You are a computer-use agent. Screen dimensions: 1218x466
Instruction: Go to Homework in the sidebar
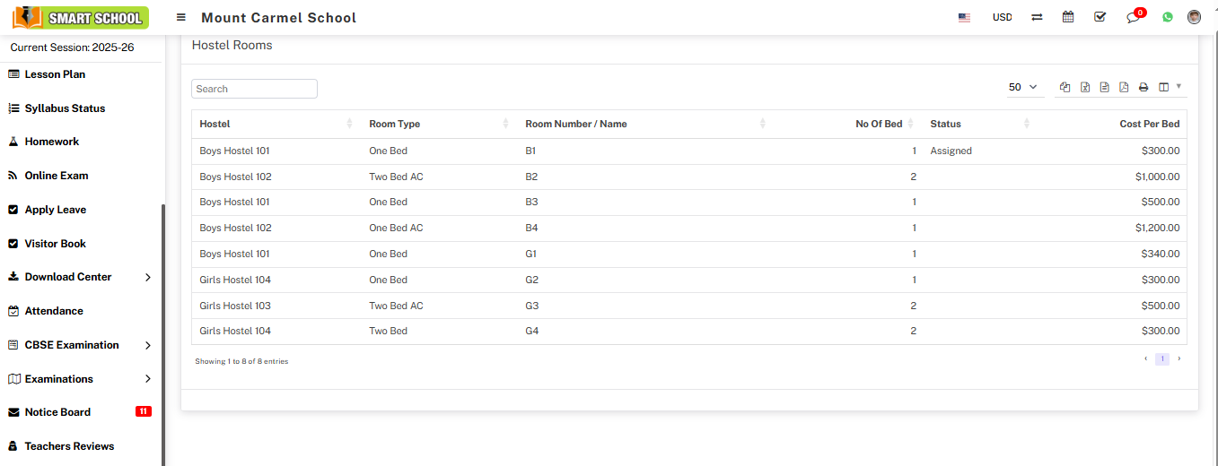pyautogui.click(x=52, y=142)
